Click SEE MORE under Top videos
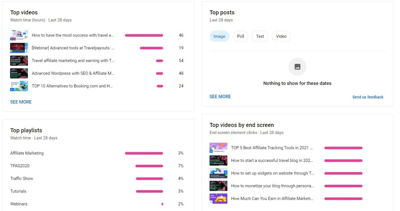 tap(21, 102)
